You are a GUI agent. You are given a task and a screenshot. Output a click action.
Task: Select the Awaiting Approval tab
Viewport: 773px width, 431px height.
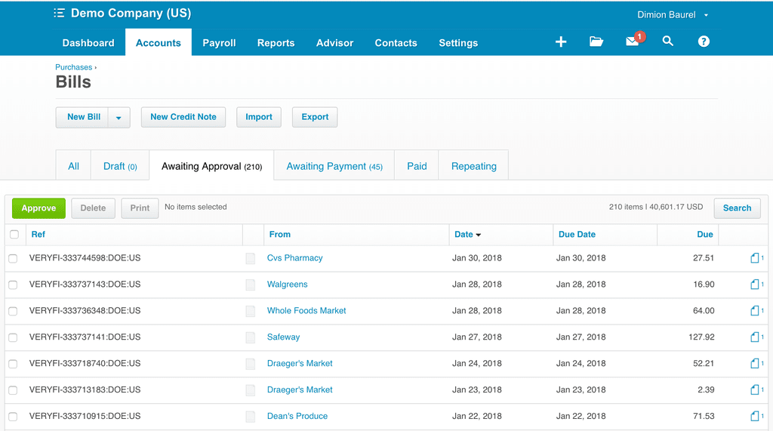(211, 166)
